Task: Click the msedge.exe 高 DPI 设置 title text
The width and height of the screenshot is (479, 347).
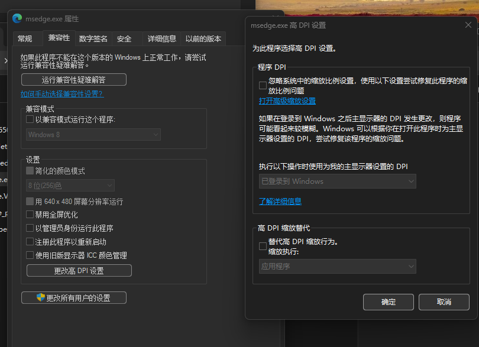Action: pyautogui.click(x=289, y=25)
